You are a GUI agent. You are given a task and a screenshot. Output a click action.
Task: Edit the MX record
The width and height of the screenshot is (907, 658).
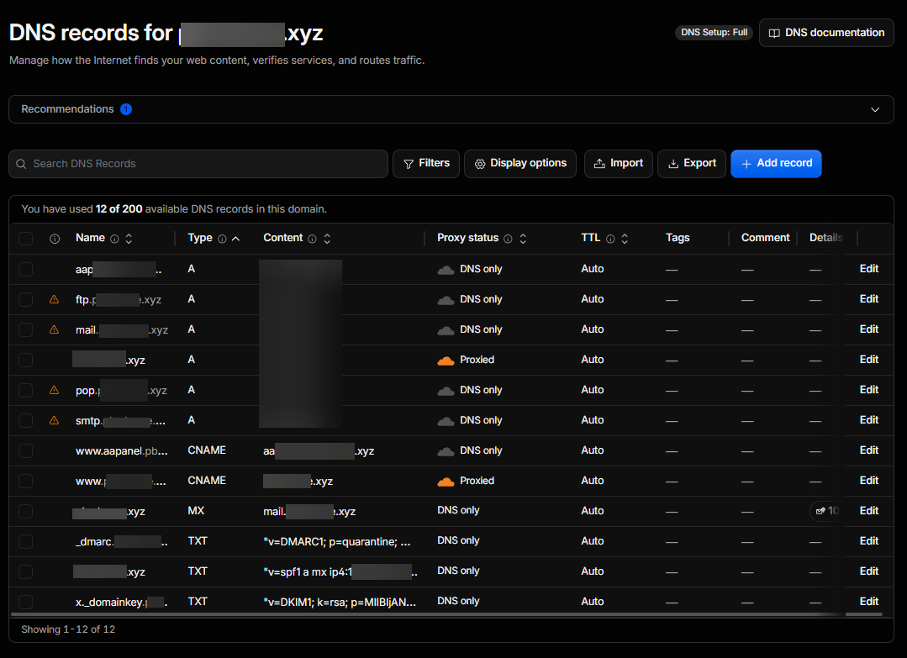pos(868,511)
